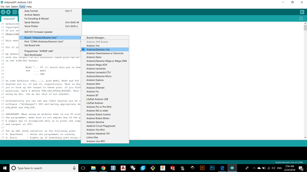Select Linino One board
Image resolution: width=307 pixels, height=172 pixels.
pyautogui.click(x=105, y=137)
